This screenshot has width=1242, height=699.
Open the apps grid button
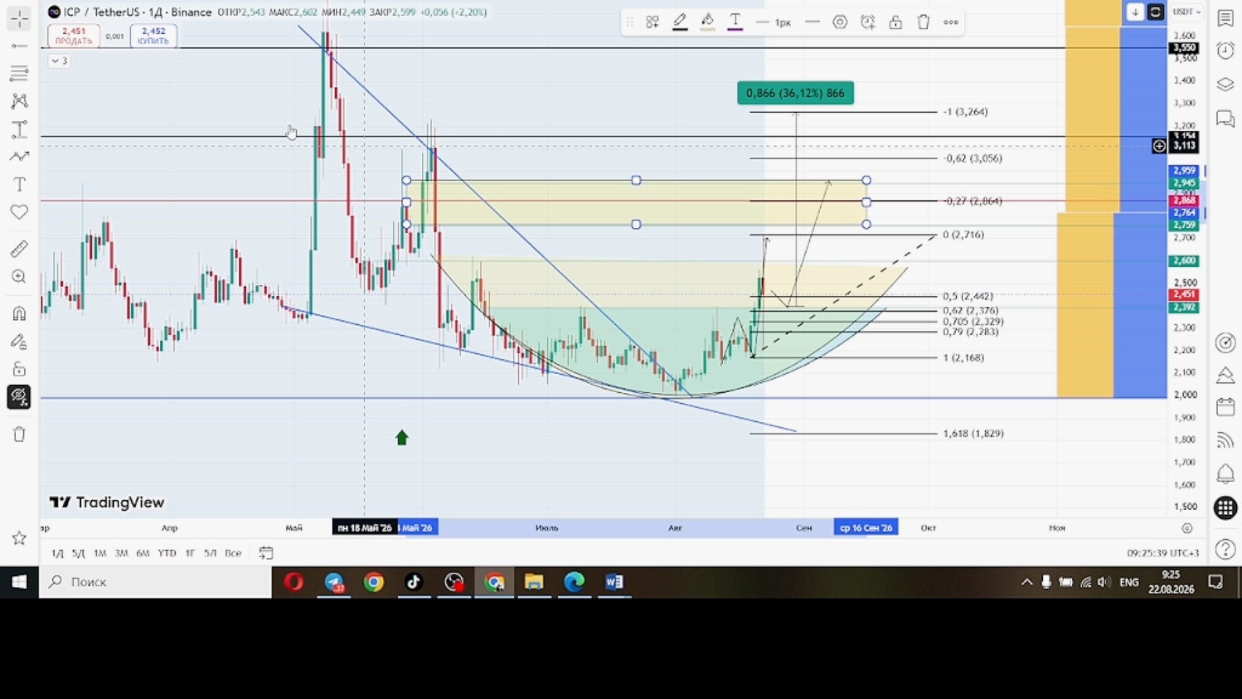click(x=1225, y=508)
